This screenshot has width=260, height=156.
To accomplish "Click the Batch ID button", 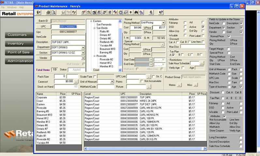I will (x=43, y=21).
